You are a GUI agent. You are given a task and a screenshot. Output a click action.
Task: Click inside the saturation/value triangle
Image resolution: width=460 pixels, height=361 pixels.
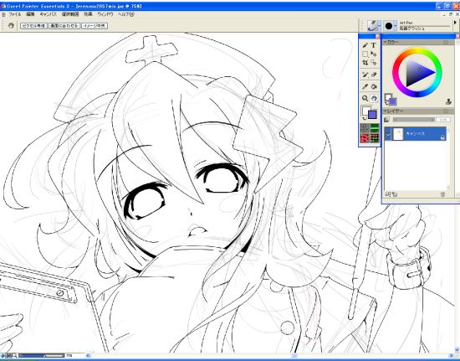[x=417, y=72]
